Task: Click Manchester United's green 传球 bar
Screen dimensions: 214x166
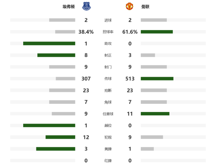Action: (x=157, y=79)
